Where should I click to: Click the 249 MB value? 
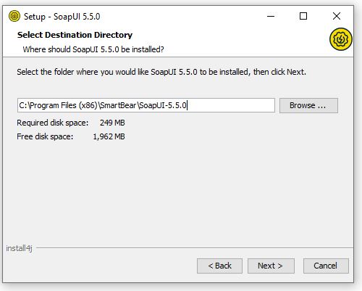(112, 123)
